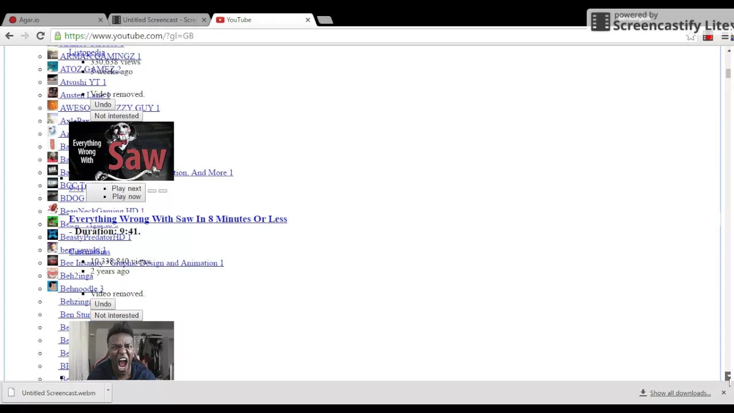Click the BeanNeckGaming HD channel avatar
Viewport: 734px width, 413px height.
52,210
